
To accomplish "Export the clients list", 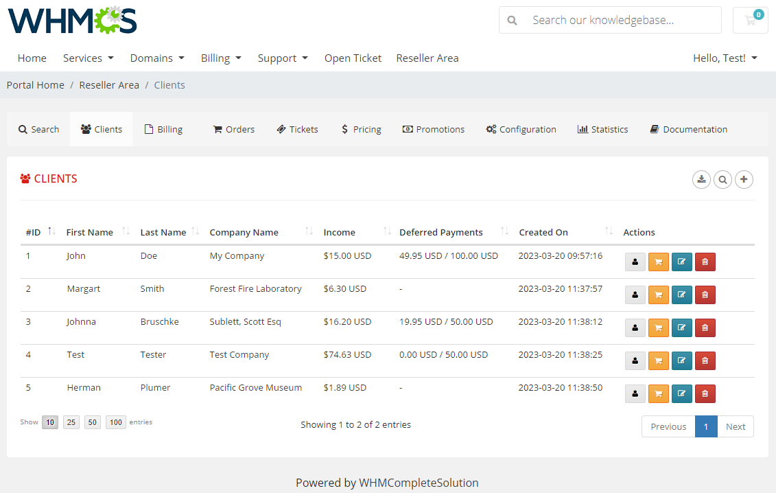I will click(701, 179).
